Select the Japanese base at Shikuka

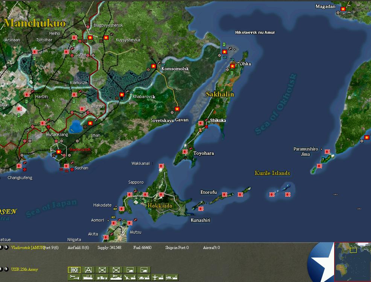coord(201,123)
